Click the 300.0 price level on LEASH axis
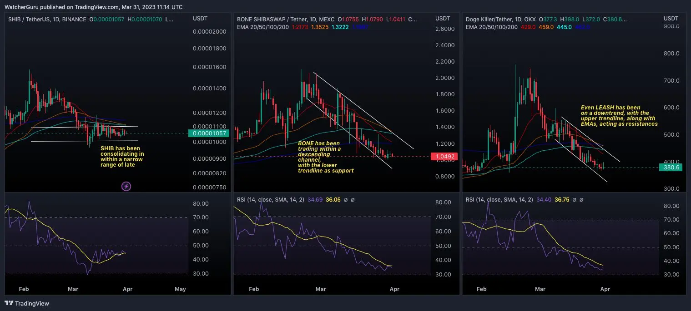691x311 pixels. pyautogui.click(x=671, y=189)
